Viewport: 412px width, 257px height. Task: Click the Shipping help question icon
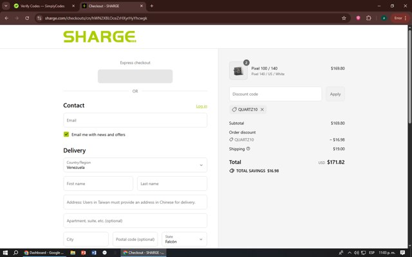pyautogui.click(x=248, y=148)
